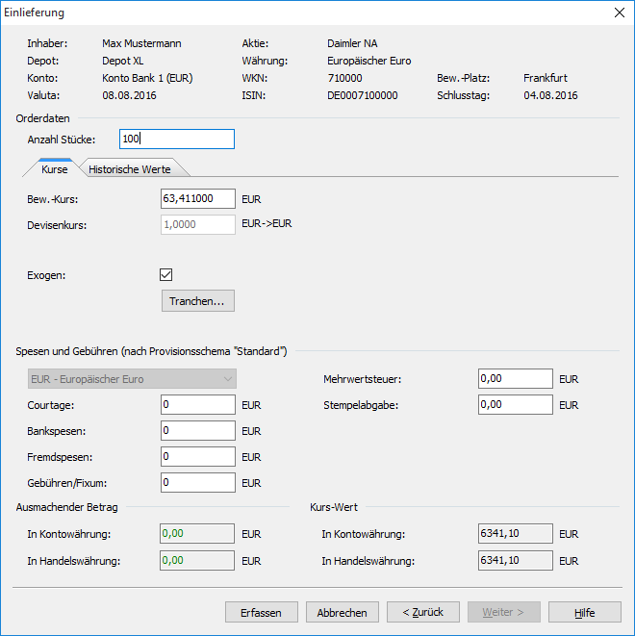635x636 pixels.
Task: Switch to the Historische Werte tab
Action: pos(130,169)
